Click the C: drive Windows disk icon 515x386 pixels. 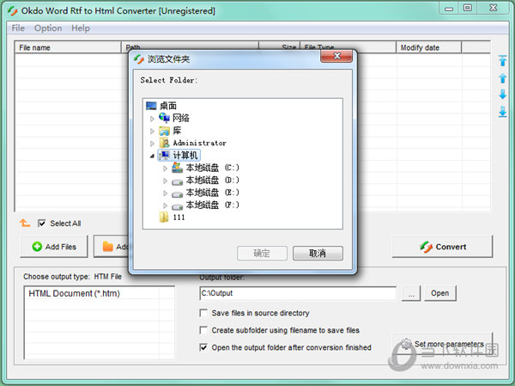click(178, 168)
